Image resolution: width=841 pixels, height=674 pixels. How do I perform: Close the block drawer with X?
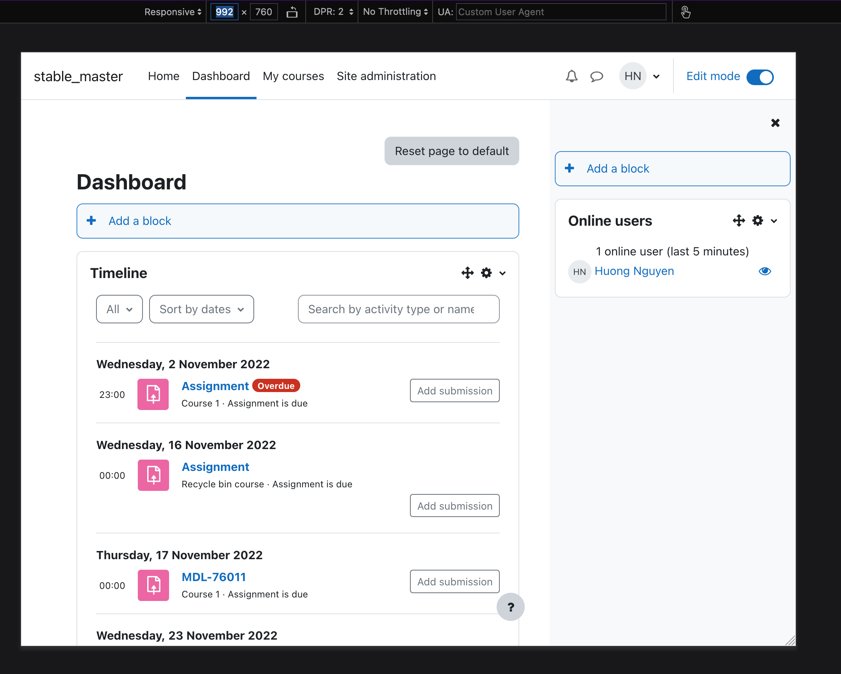(775, 123)
